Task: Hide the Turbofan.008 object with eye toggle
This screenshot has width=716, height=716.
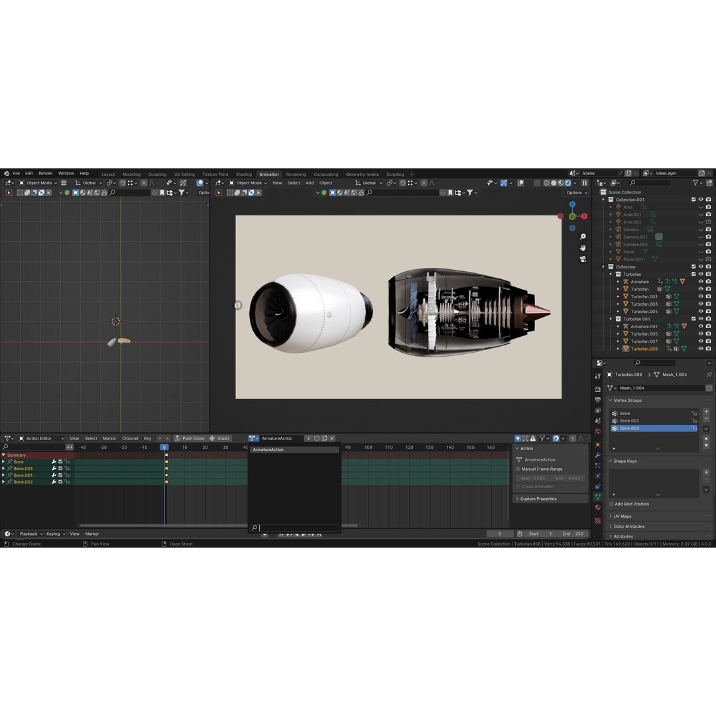Action: [x=700, y=349]
